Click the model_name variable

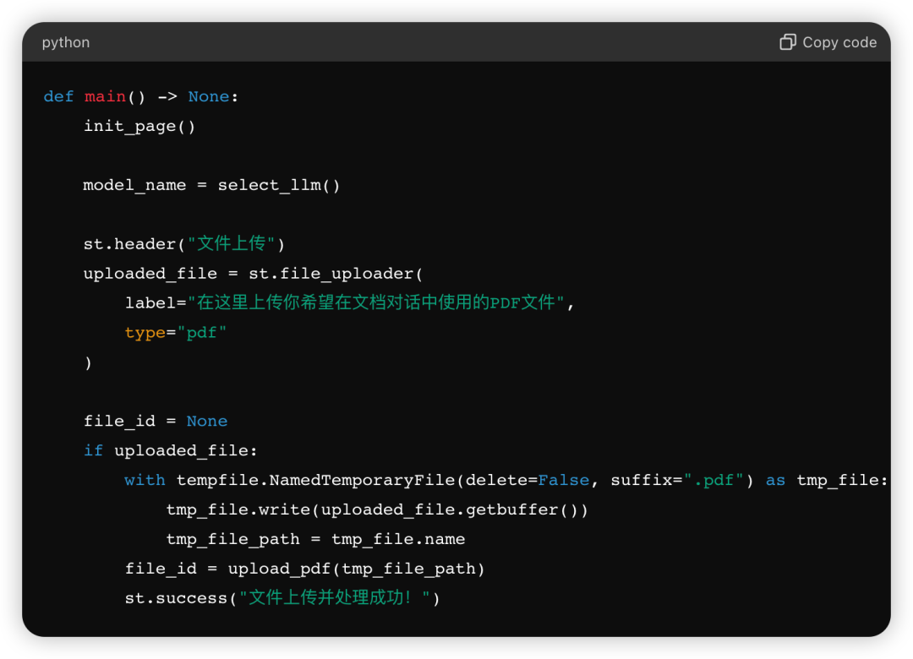pos(134,185)
